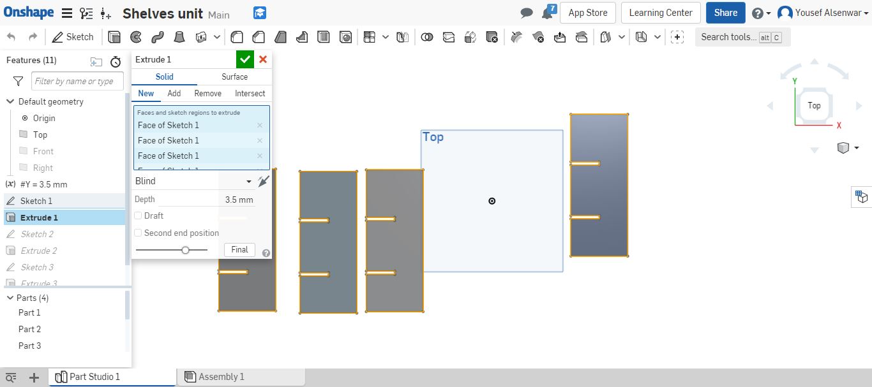Open the Learning Center
Screen dimensions: 872x387
click(x=661, y=13)
